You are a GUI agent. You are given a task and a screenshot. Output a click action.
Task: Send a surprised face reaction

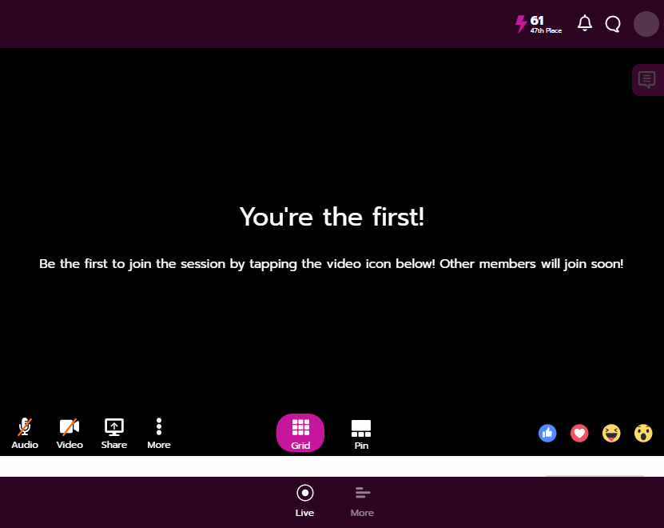[643, 433]
